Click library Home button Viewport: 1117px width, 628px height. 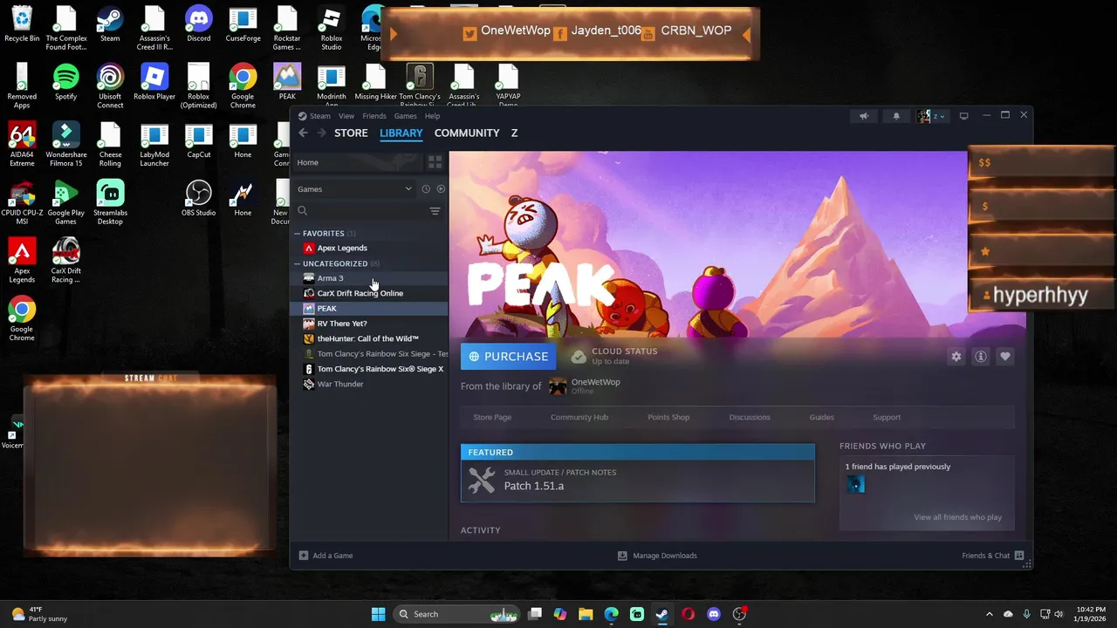358,162
